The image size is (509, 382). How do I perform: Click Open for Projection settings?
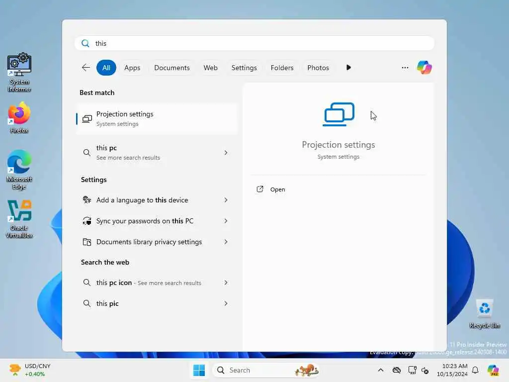tap(277, 190)
